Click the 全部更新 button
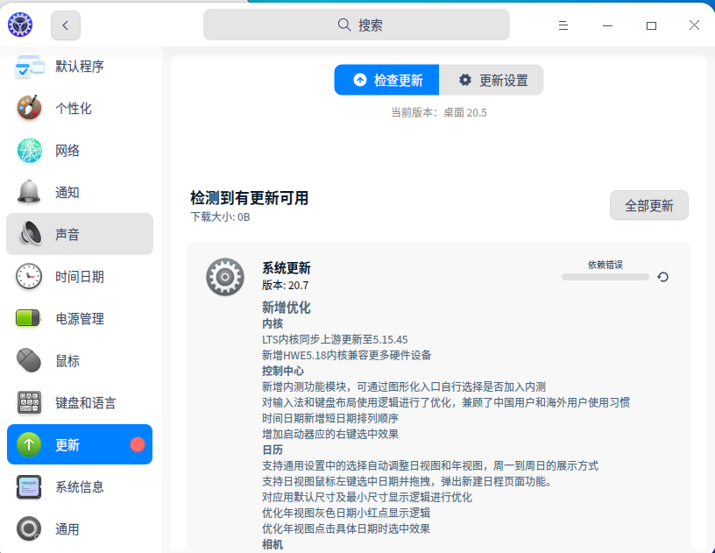This screenshot has width=715, height=553. tap(649, 206)
